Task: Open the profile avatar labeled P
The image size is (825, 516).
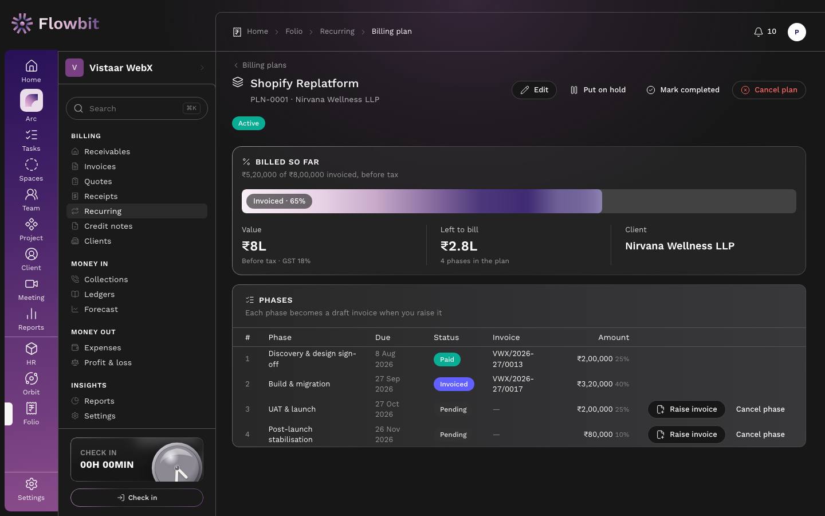Action: pos(796,32)
